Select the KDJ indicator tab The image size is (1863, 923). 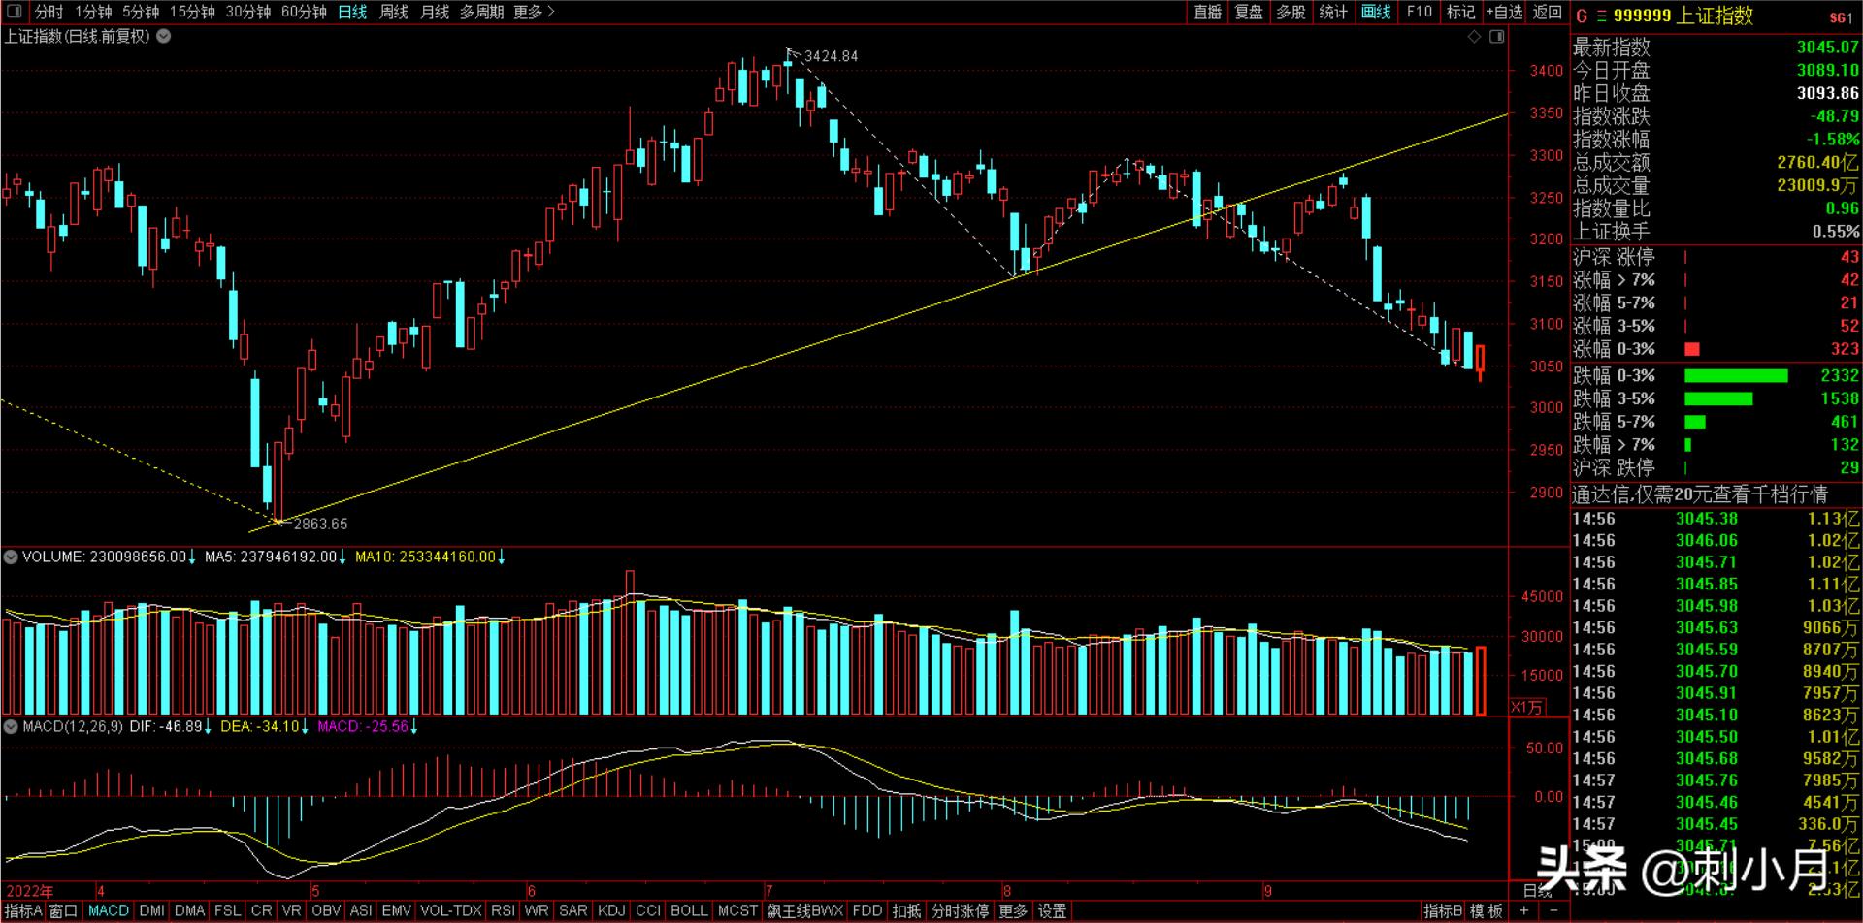[x=611, y=911]
